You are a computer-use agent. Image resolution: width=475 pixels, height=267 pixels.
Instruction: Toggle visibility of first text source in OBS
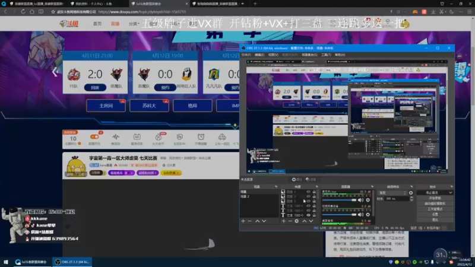(x=308, y=206)
